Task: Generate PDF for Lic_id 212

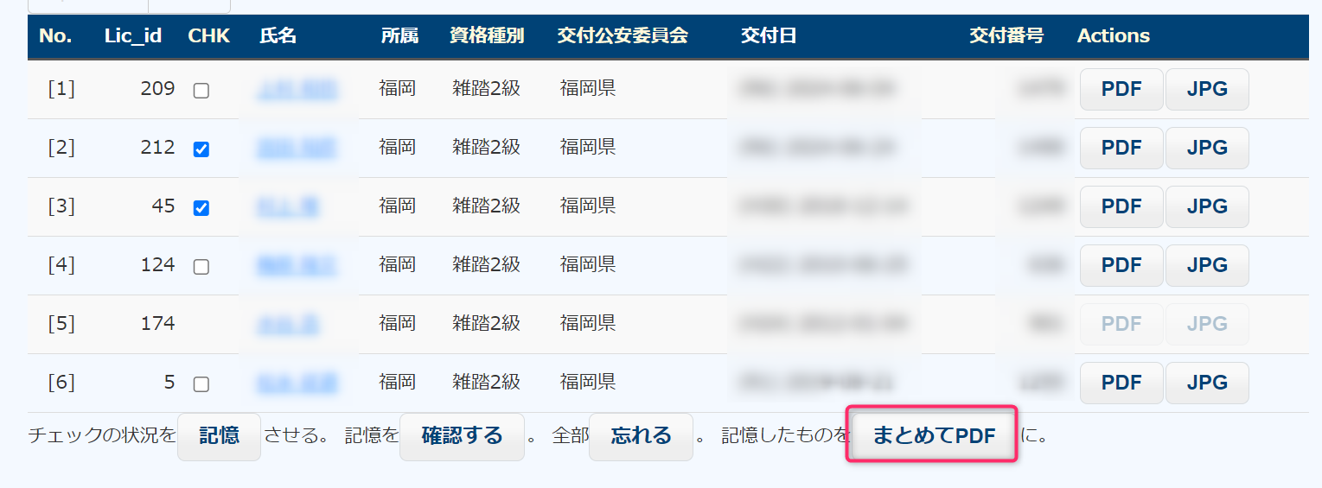Action: 1121,148
